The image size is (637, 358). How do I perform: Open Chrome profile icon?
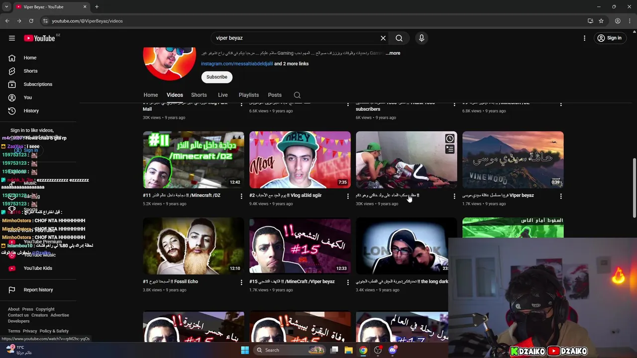tap(618, 21)
